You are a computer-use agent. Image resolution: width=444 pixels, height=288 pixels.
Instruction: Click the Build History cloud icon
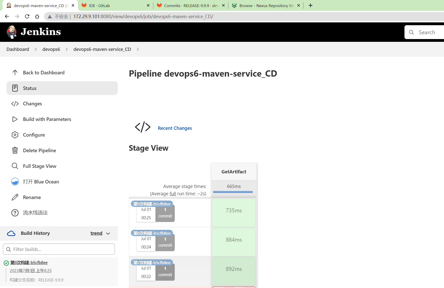(x=11, y=233)
